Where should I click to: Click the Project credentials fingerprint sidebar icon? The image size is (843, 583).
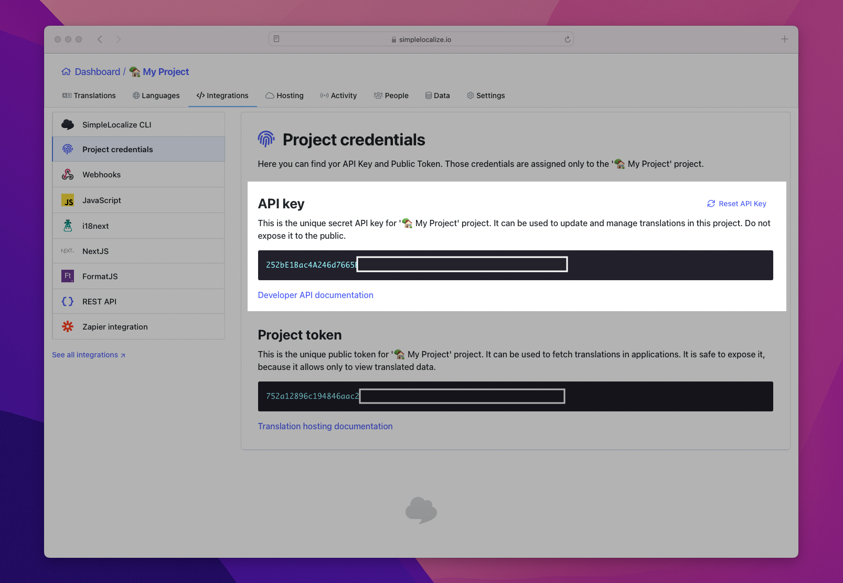click(x=68, y=149)
